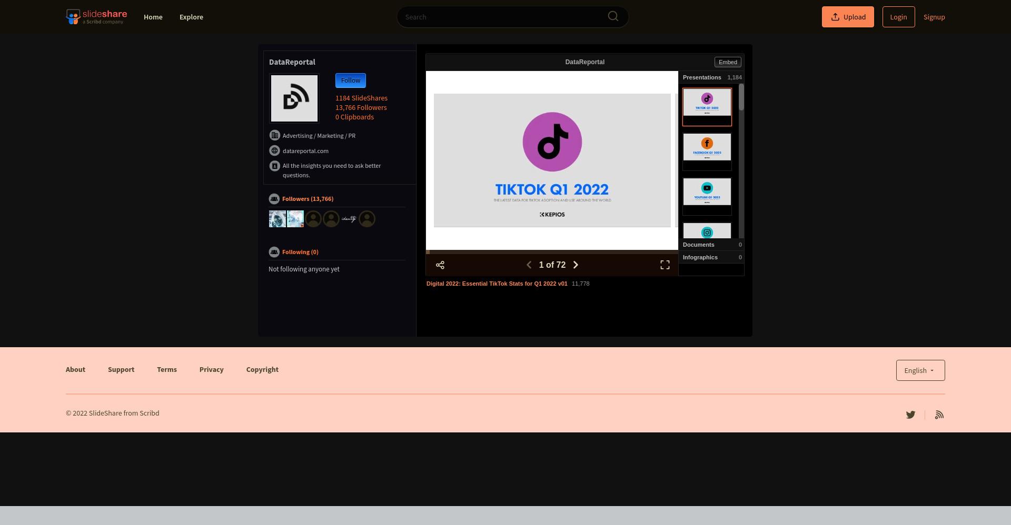Select the TikTok Q1 2022 thumbnail
This screenshot has width=1011, height=525.
point(707,107)
